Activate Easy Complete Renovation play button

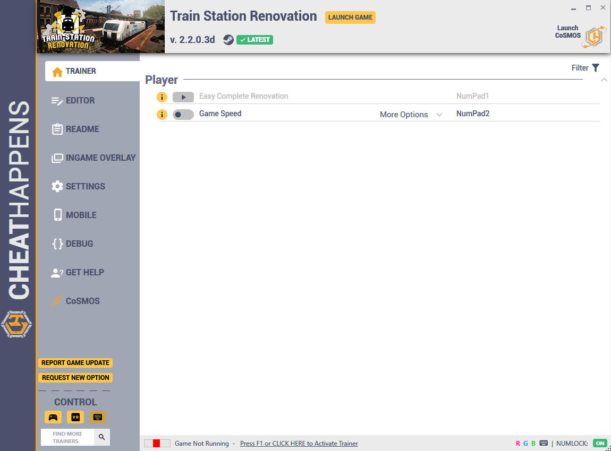(x=183, y=97)
